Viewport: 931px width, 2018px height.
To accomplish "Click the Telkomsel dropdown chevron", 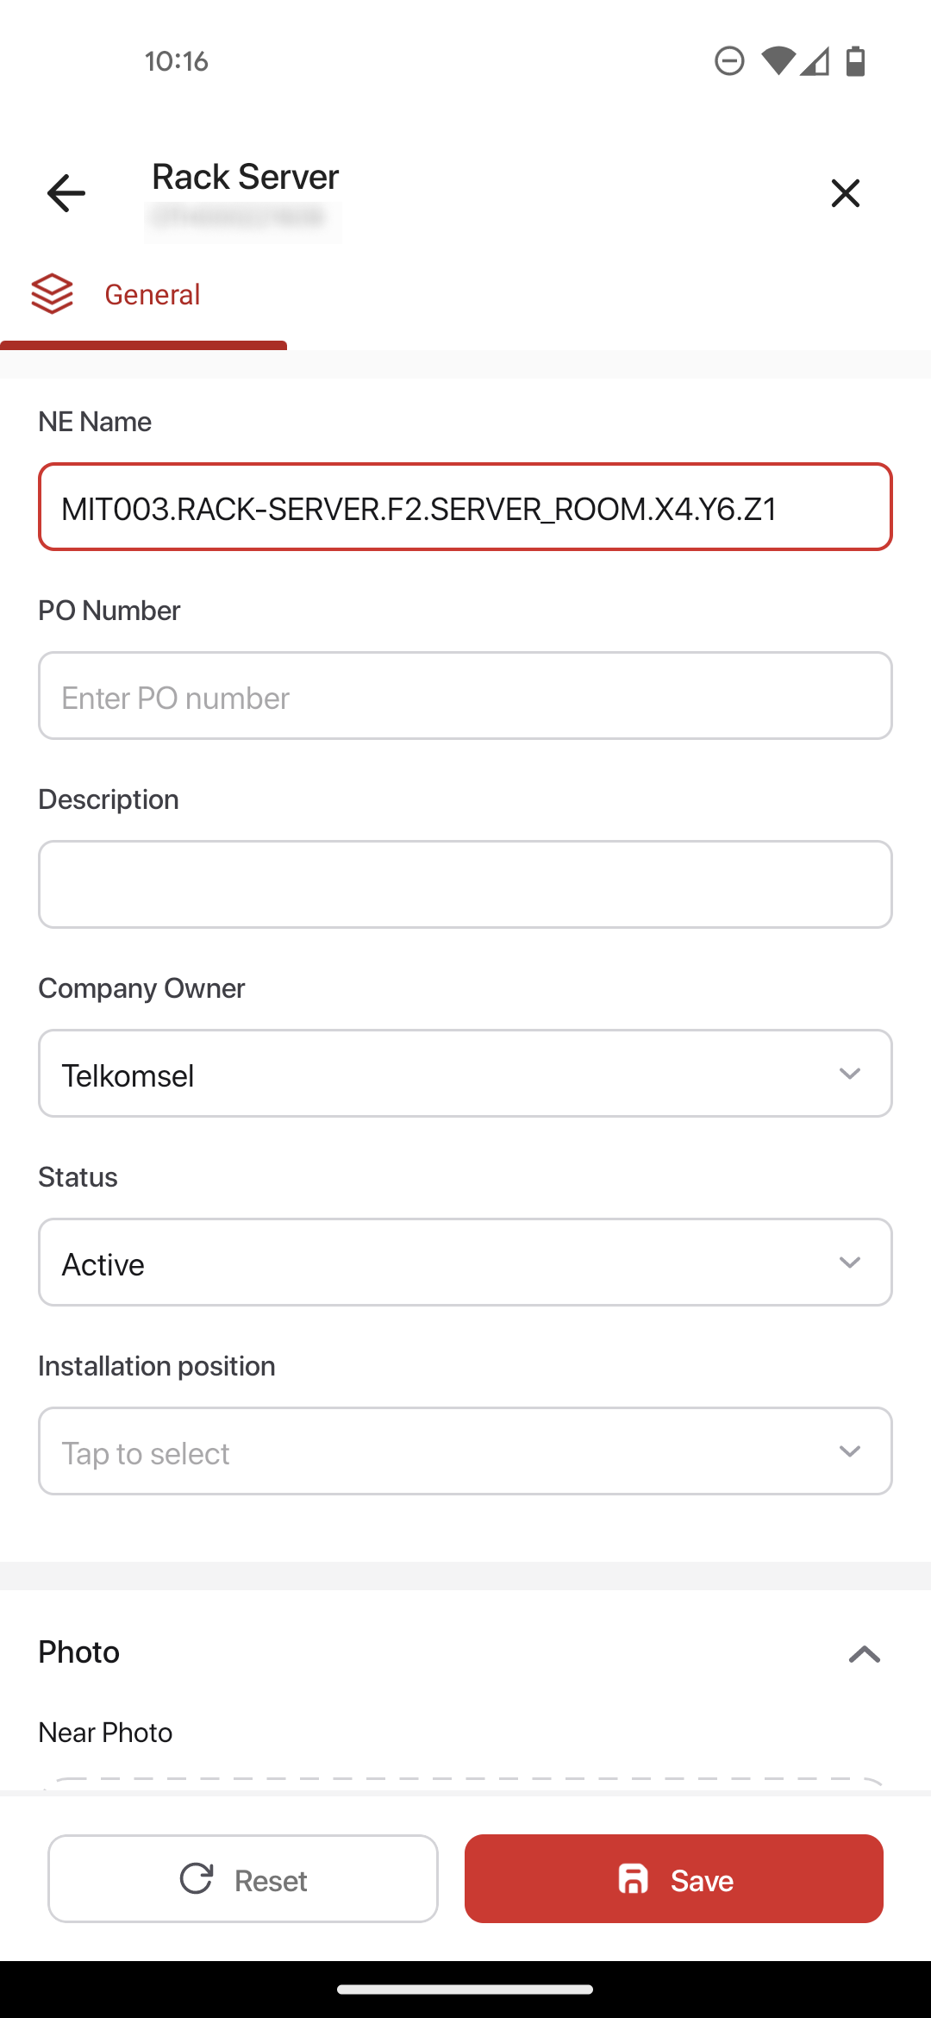I will (x=850, y=1074).
